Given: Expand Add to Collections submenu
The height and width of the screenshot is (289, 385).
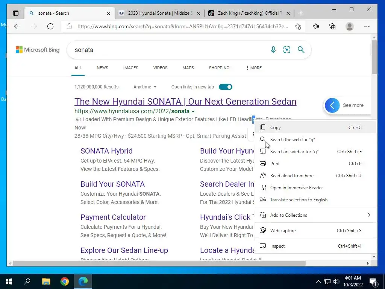Looking at the screenshot, I should pyautogui.click(x=315, y=215).
